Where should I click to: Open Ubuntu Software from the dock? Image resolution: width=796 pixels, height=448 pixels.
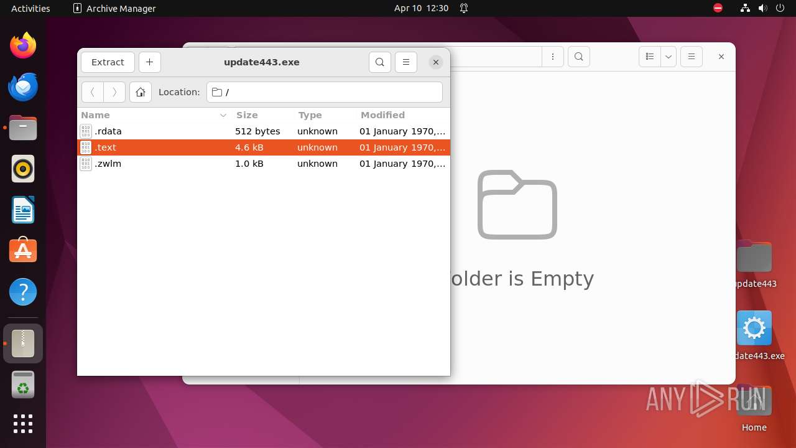23,251
